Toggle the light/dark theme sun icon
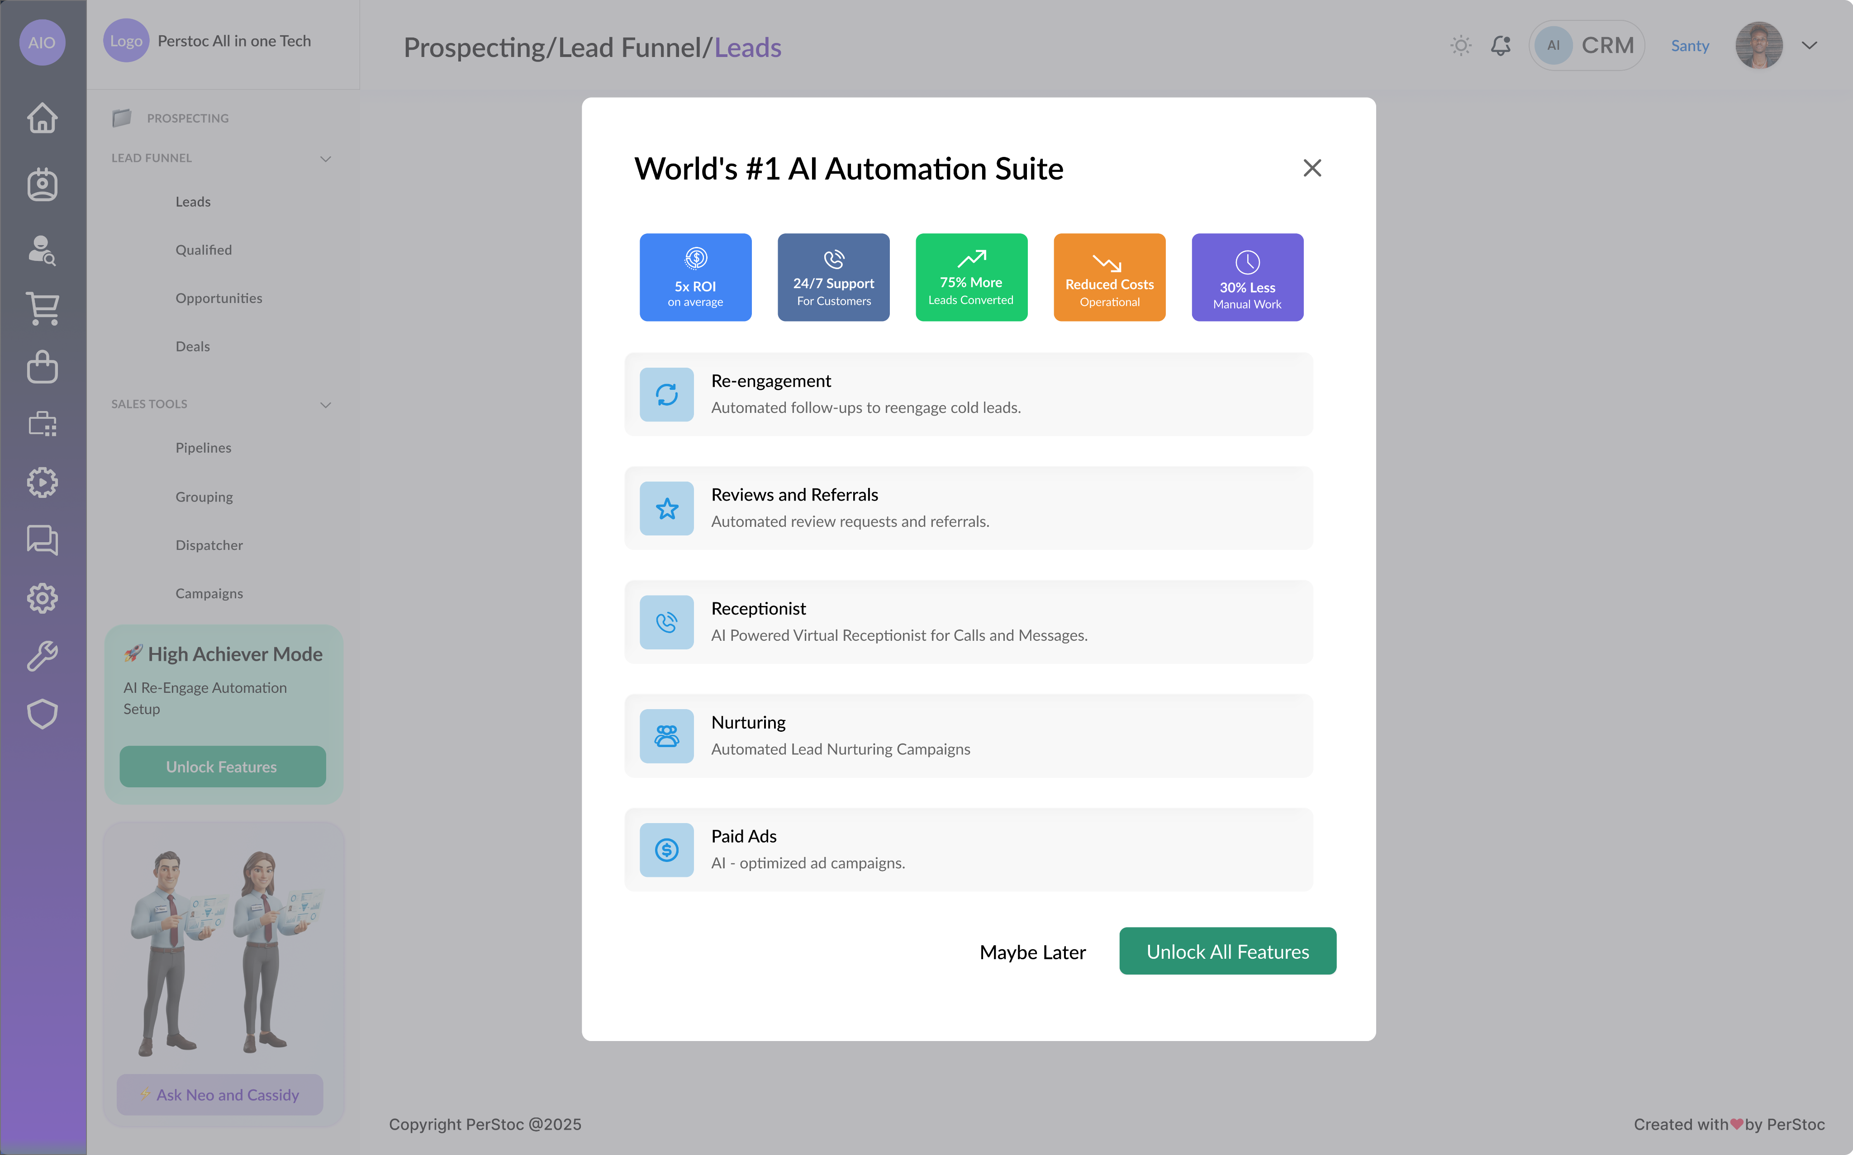Screen dimensions: 1853x1155 1460,46
